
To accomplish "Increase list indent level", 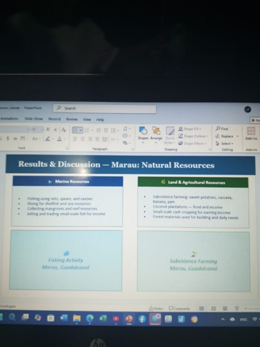I will [x=106, y=130].
